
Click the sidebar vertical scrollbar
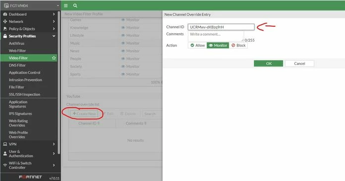(59, 83)
